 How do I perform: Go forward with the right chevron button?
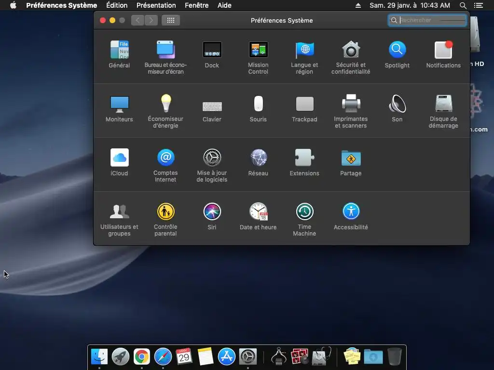(x=151, y=20)
